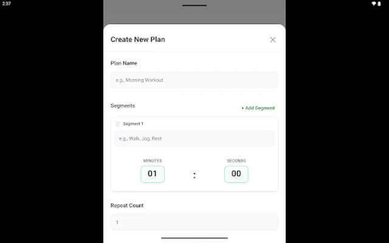Focus the segment name field
This screenshot has height=243, width=389.
[x=194, y=139]
